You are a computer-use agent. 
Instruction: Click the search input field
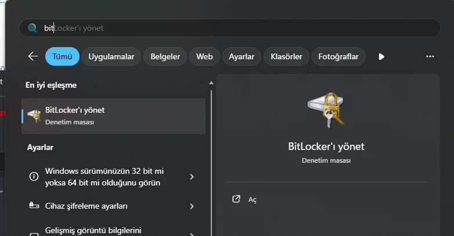click(x=229, y=28)
